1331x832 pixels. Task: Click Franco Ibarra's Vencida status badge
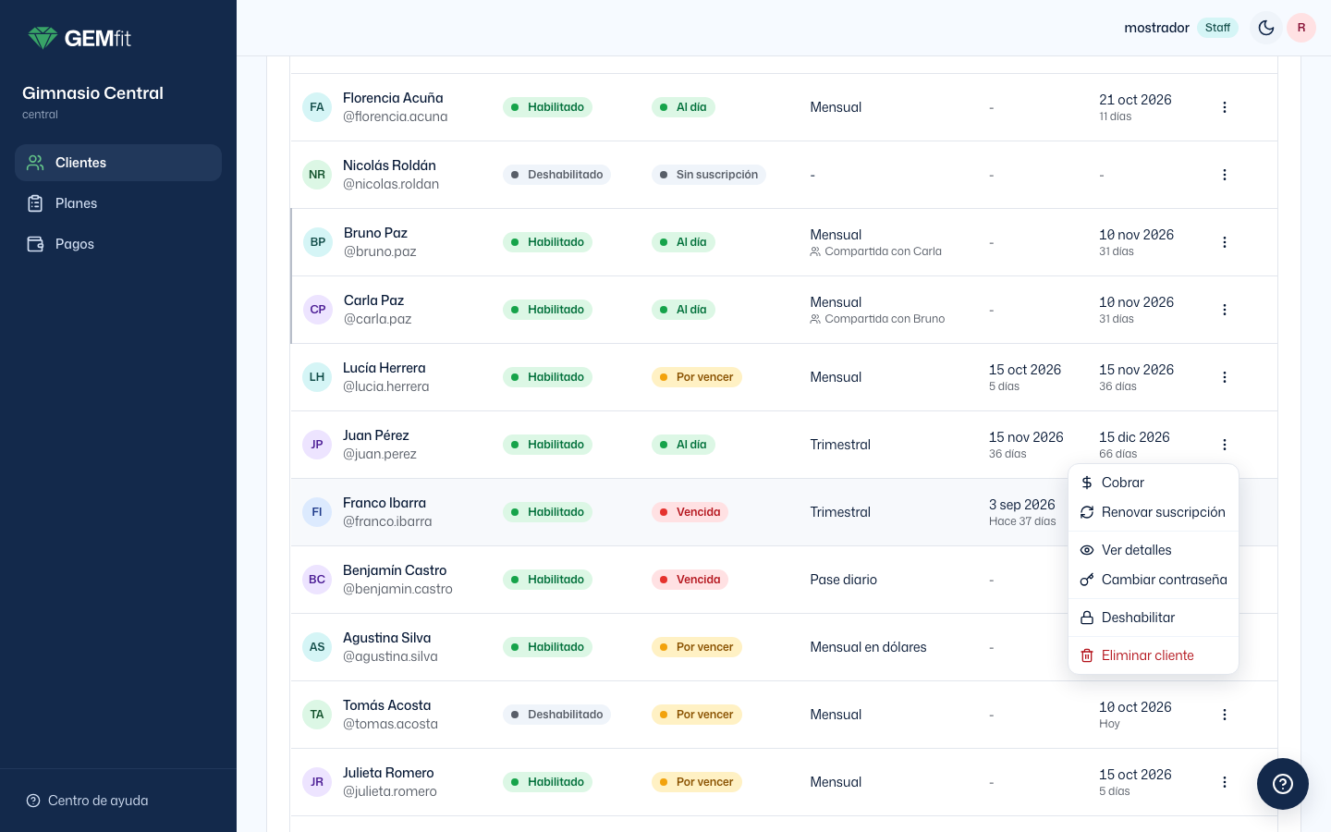pos(690,512)
